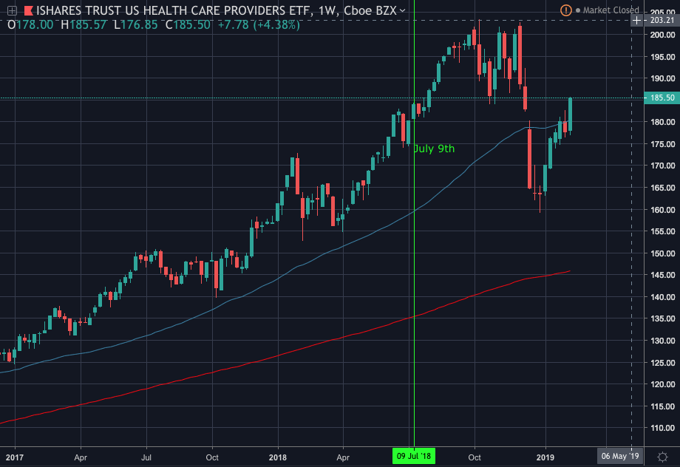
Task: Click the Cboe BZX exchange label
Action: click(370, 10)
